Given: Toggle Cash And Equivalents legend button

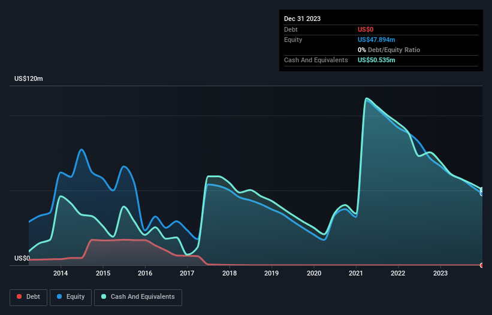Looking at the screenshot, I should pyautogui.click(x=138, y=297).
